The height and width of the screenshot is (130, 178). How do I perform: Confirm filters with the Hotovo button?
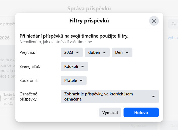pyautogui.click(x=141, y=112)
